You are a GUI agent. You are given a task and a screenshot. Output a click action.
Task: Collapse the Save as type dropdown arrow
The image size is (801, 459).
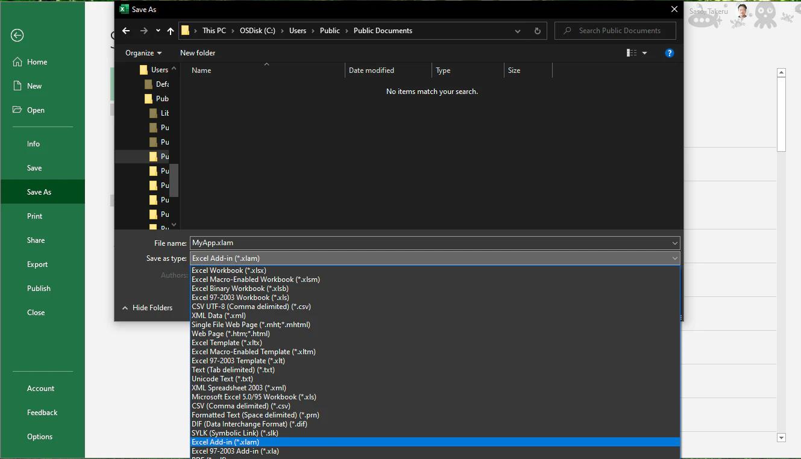674,258
